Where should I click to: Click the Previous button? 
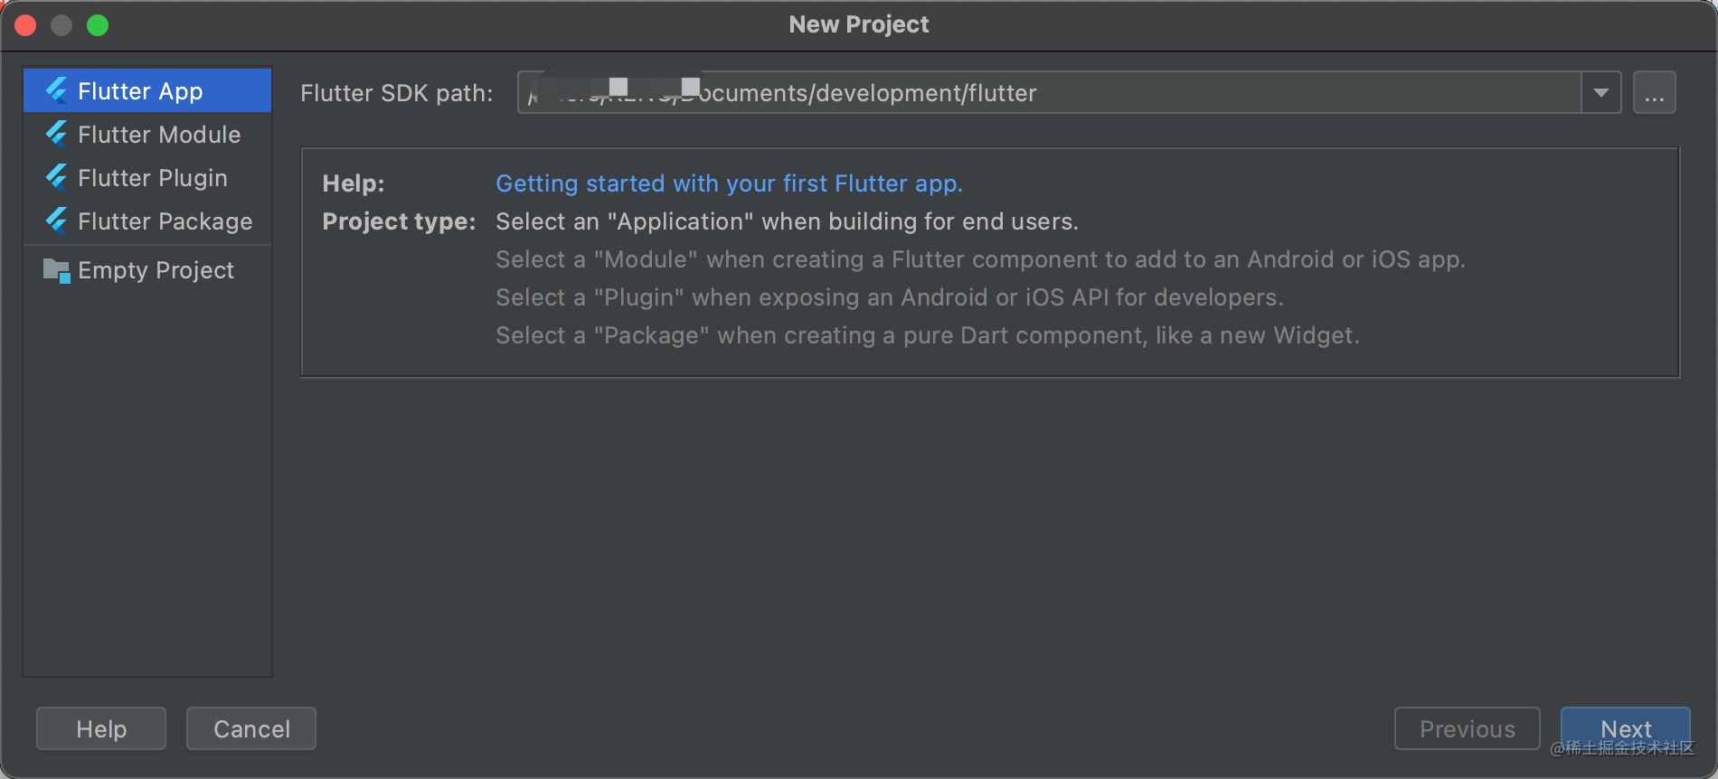tap(1467, 728)
